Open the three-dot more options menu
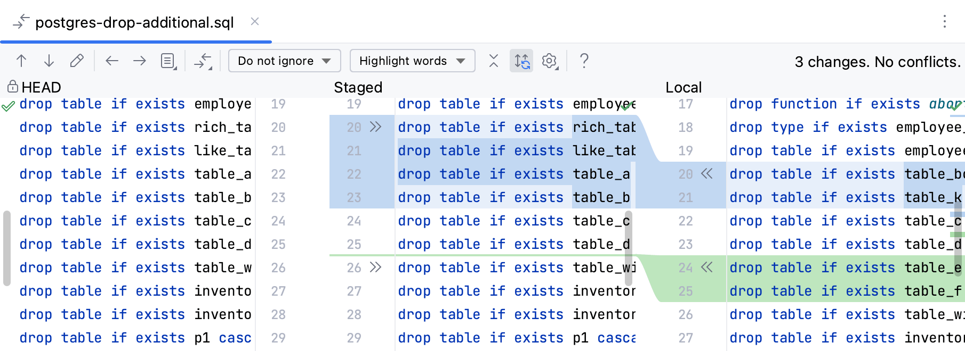The height and width of the screenshot is (351, 965). [944, 22]
